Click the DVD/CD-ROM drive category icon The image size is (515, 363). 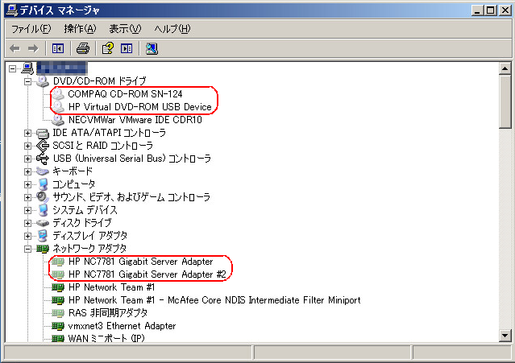point(43,81)
